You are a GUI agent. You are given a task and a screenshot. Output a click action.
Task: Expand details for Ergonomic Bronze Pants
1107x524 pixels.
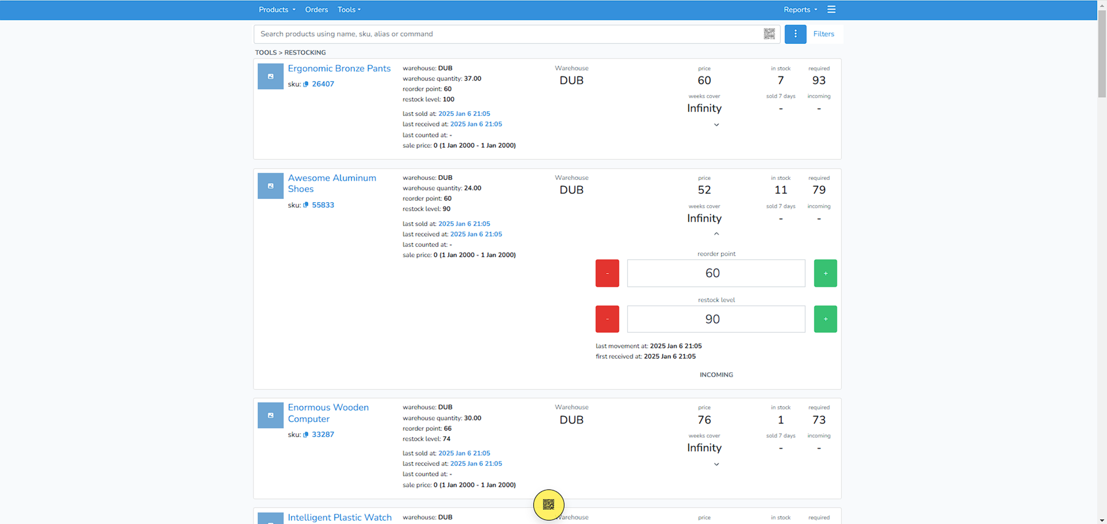click(x=716, y=125)
